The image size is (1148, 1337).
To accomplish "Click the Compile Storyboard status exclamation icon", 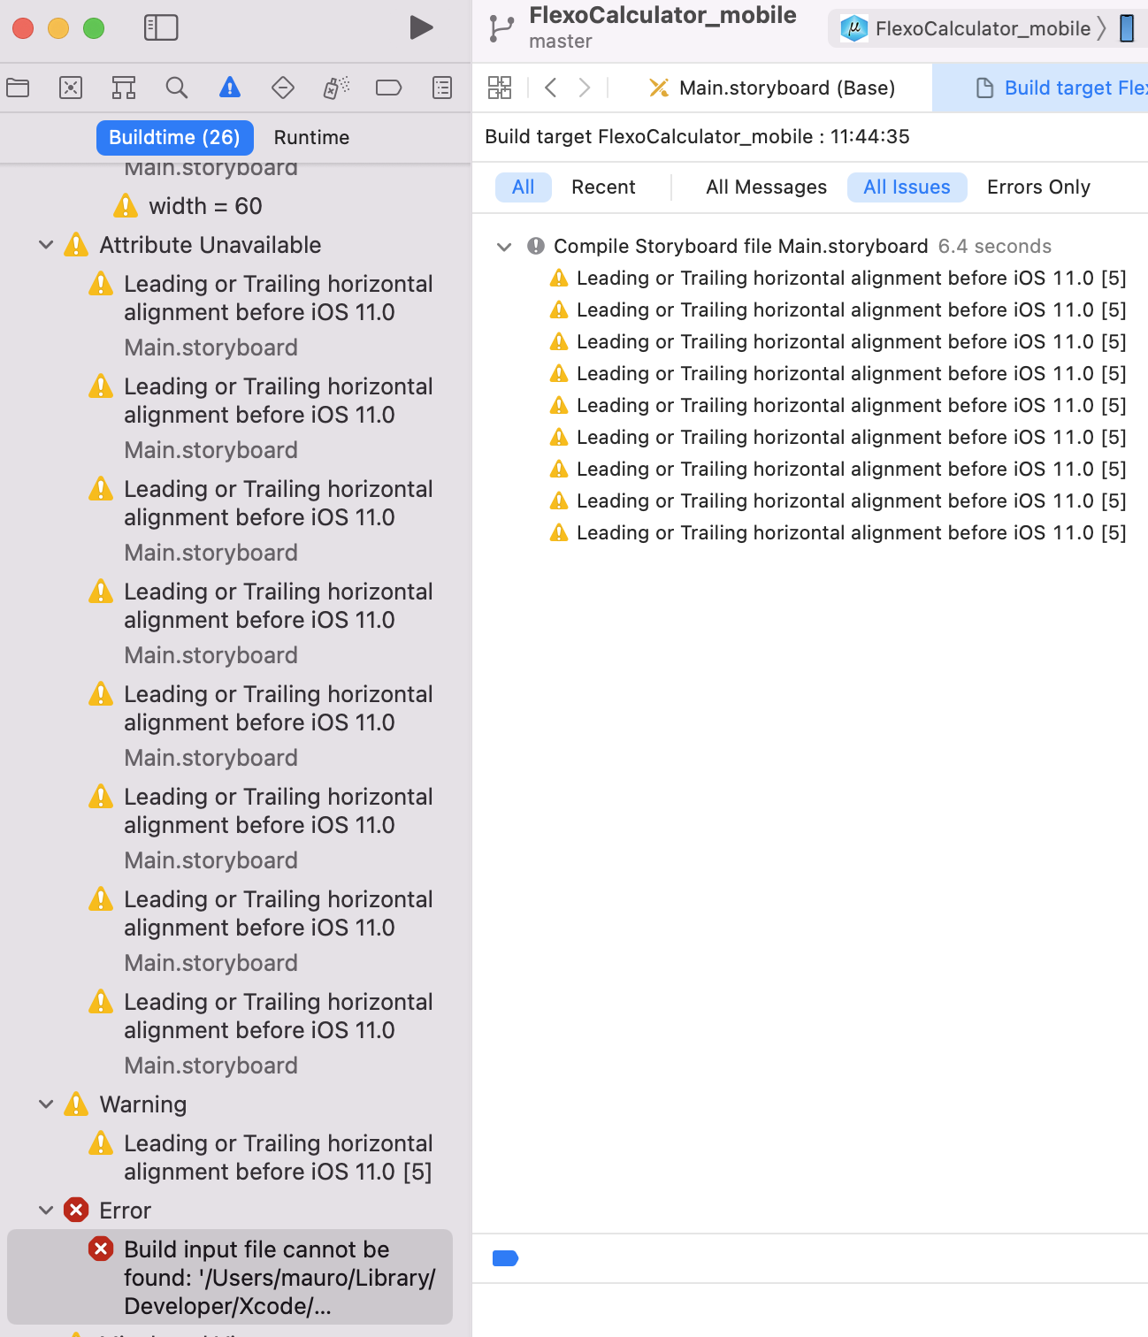I will coord(536,246).
